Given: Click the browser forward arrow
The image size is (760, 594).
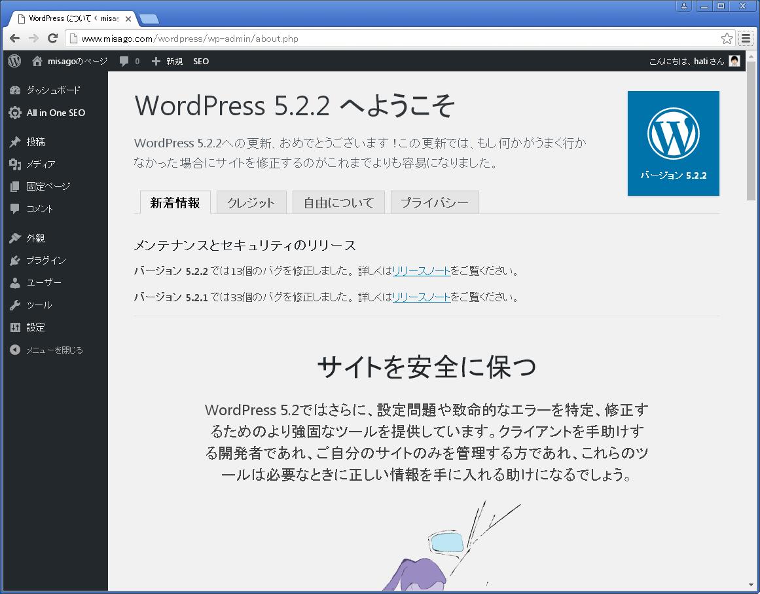Looking at the screenshot, I should point(33,38).
